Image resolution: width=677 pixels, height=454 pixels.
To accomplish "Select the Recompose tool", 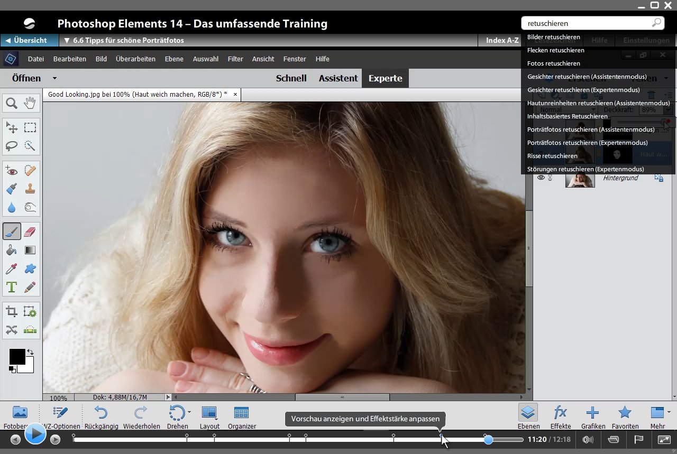I will pyautogui.click(x=30, y=311).
